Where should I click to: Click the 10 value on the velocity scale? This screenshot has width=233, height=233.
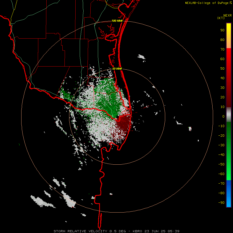(x=222, y=107)
